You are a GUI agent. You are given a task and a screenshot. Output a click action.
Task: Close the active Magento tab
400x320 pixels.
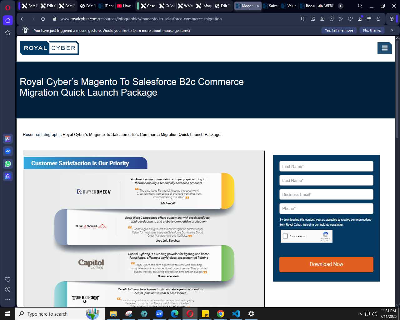pos(258,6)
